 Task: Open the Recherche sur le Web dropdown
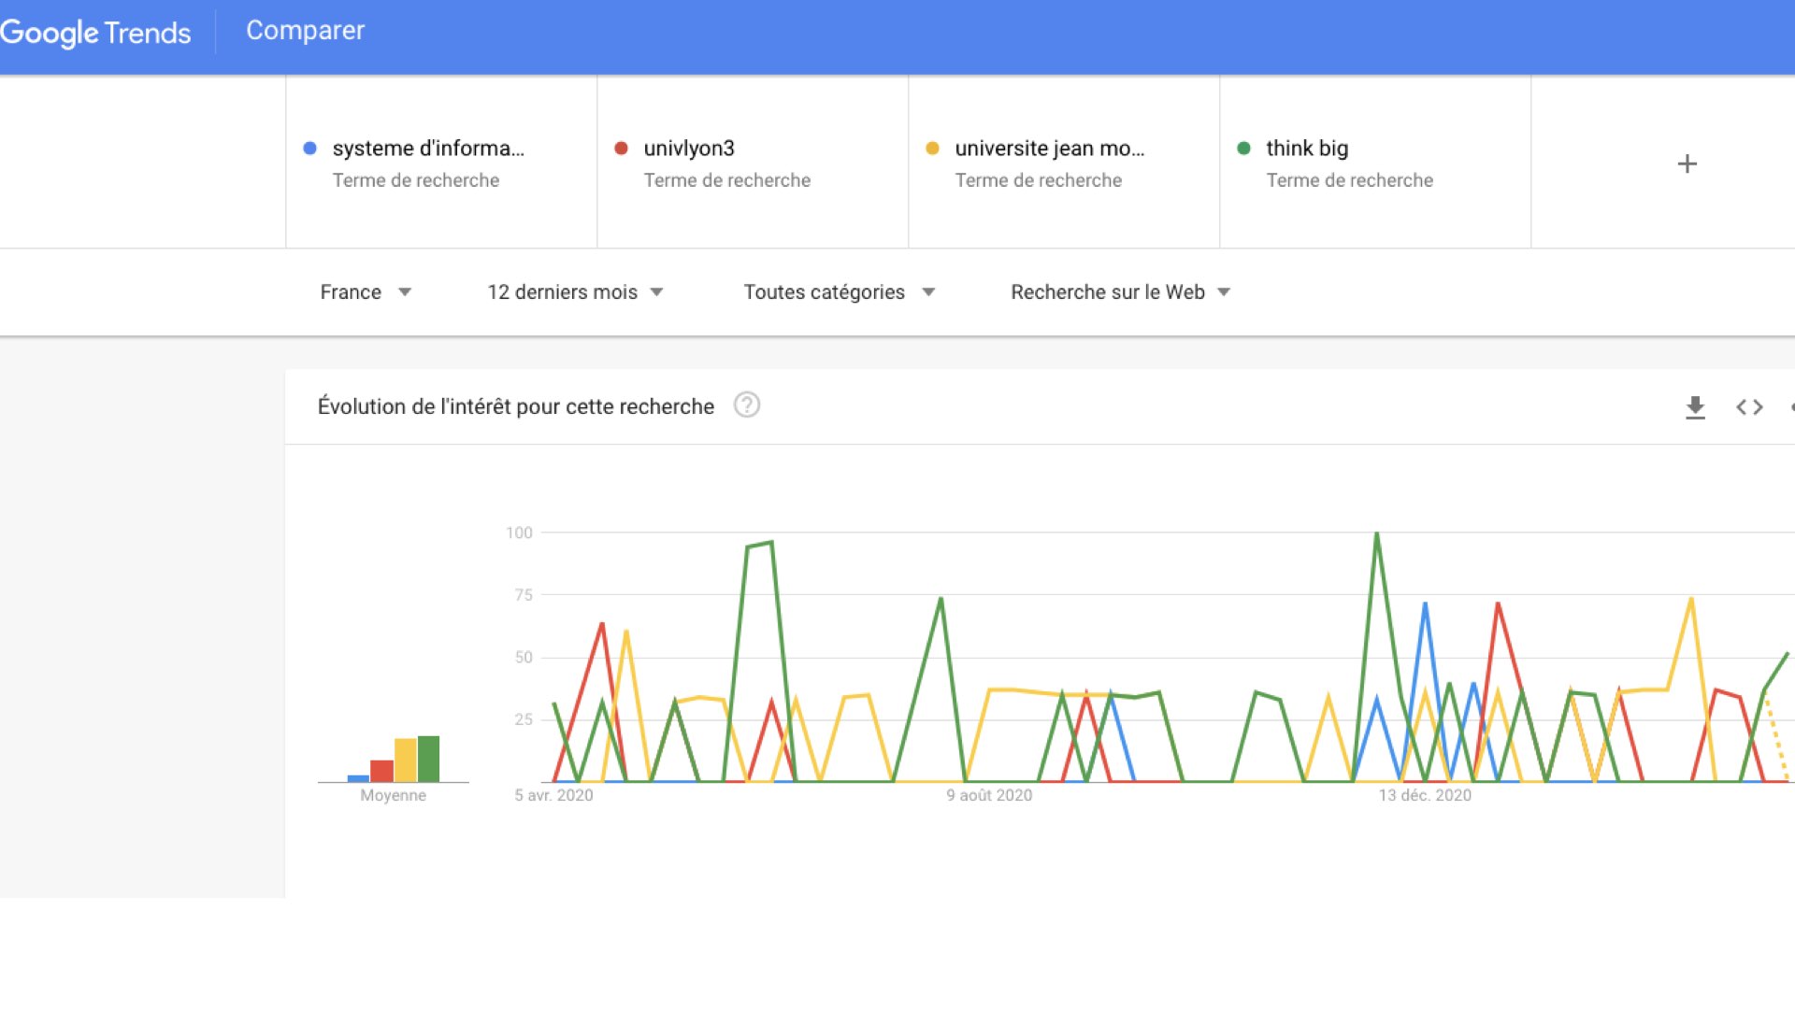pyautogui.click(x=1120, y=292)
